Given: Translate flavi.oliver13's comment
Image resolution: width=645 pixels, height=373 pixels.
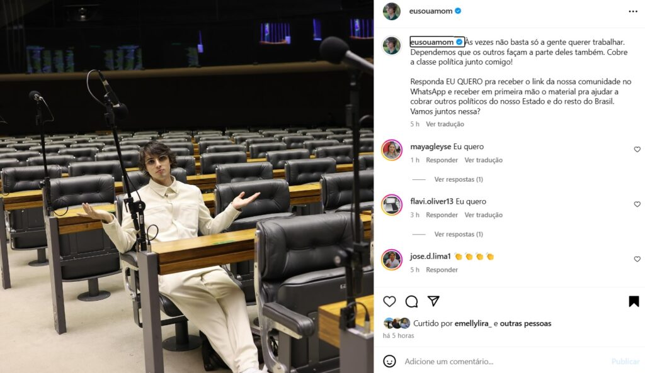Looking at the screenshot, I should [483, 215].
